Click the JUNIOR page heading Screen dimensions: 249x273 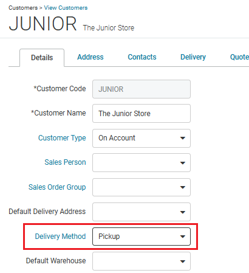pos(43,24)
